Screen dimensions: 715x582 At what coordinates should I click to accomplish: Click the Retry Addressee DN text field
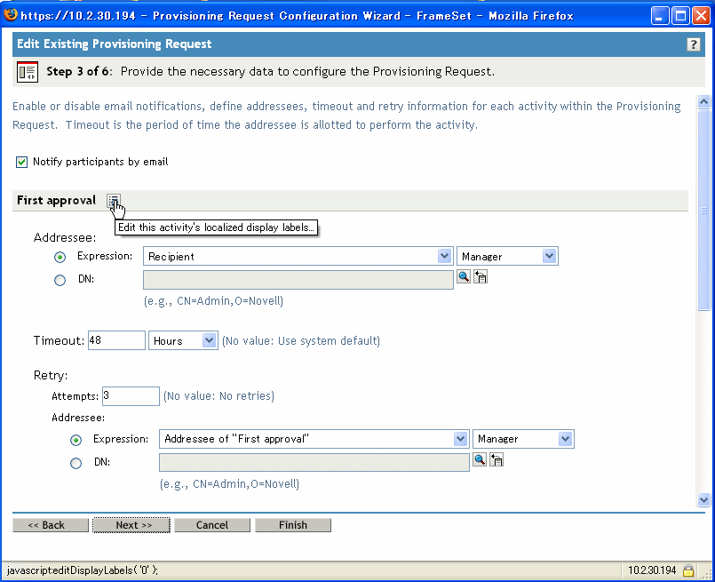point(314,462)
